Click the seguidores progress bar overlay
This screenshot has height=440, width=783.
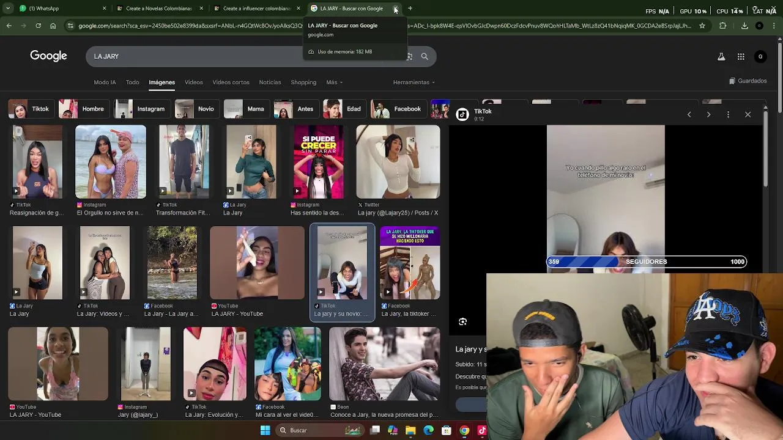click(x=647, y=262)
